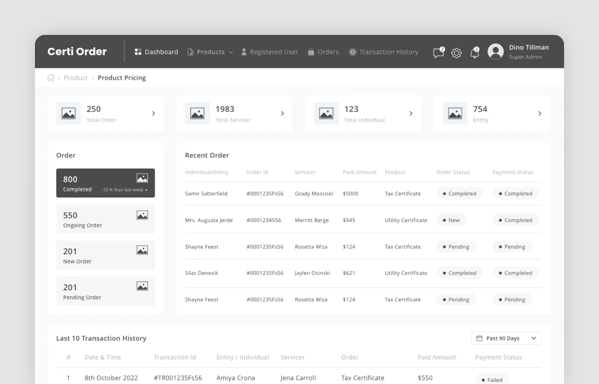
Task: Click Utility Certificate in Silas Denesik row
Action: click(x=406, y=273)
